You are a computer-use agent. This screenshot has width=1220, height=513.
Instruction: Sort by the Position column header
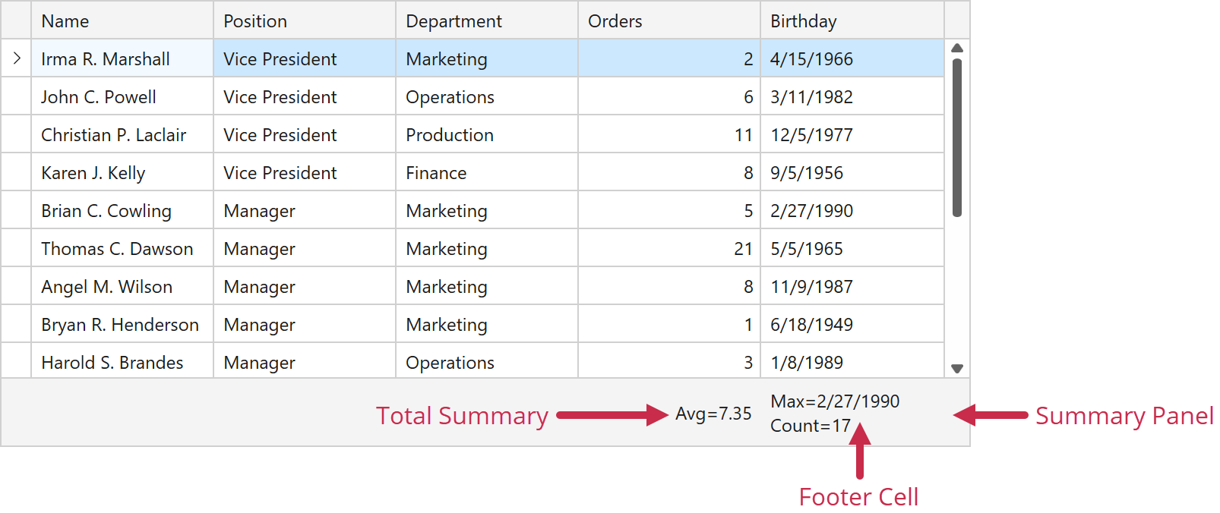click(x=304, y=21)
